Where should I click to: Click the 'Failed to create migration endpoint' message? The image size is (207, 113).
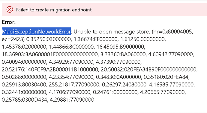point(54,10)
